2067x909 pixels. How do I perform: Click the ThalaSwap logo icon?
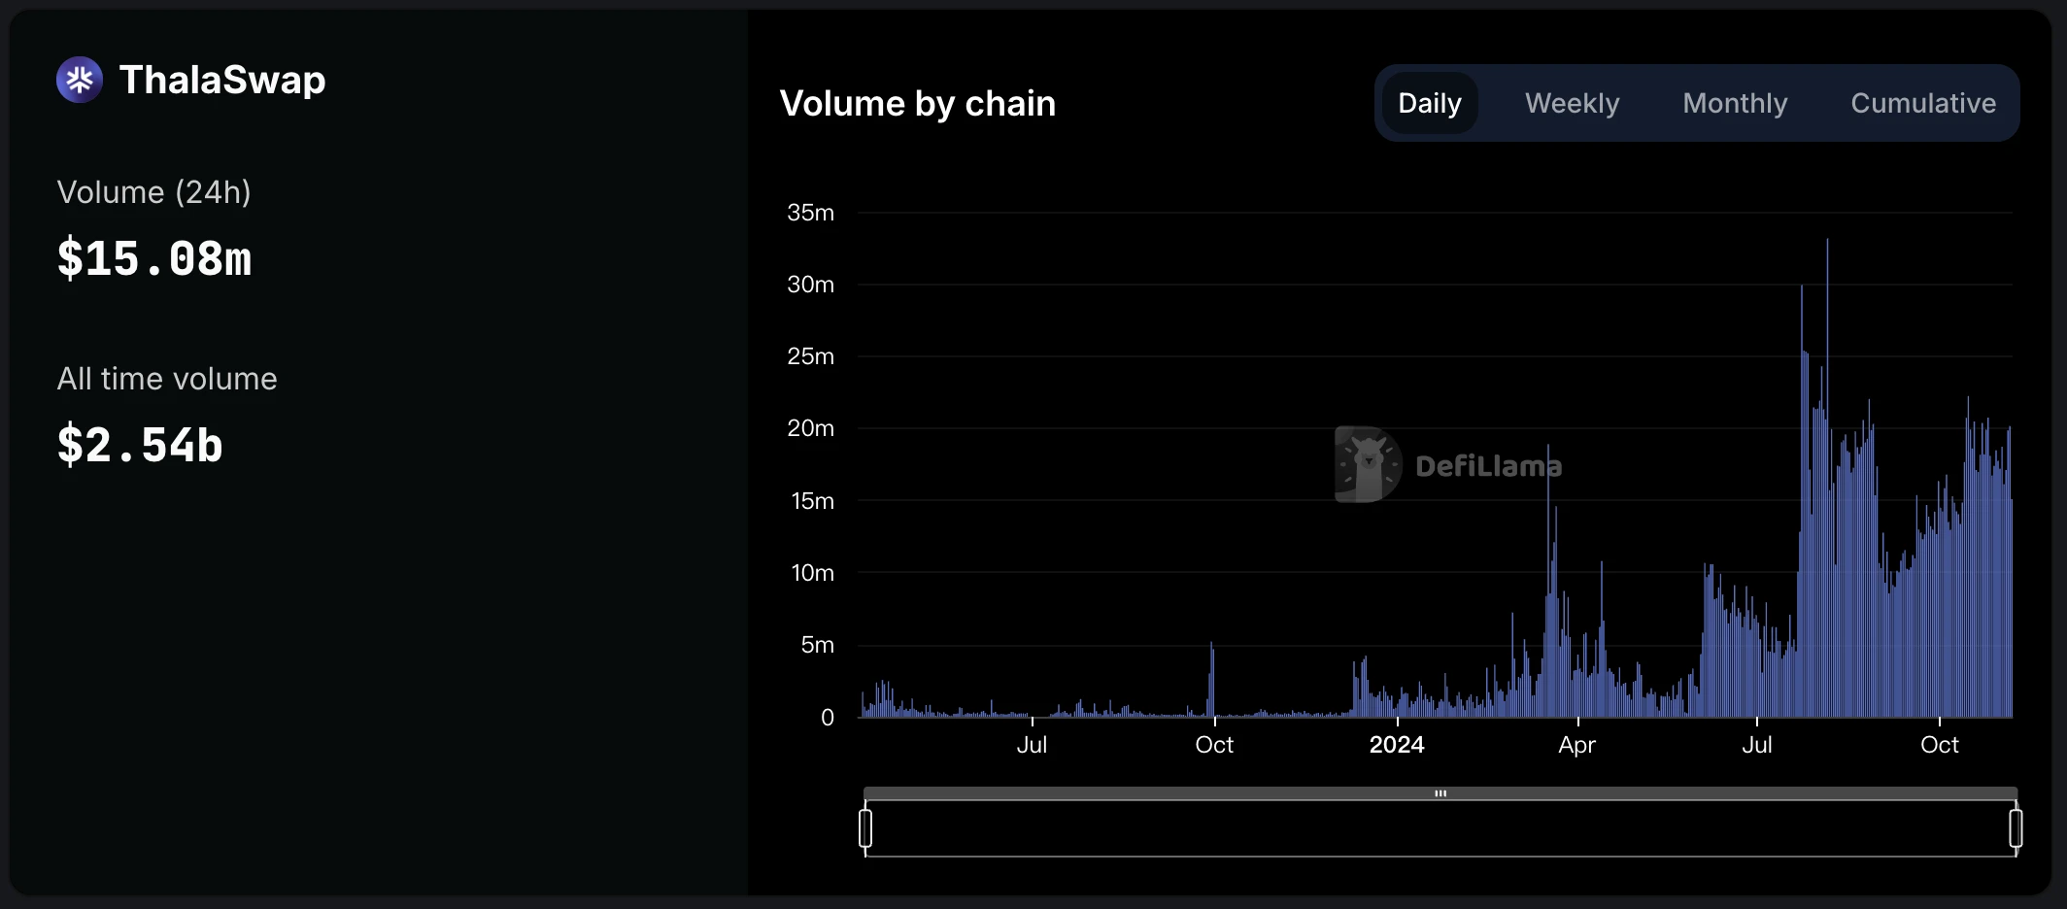[80, 80]
